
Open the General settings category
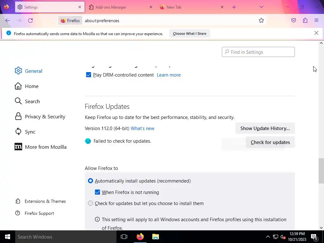(x=29, y=71)
